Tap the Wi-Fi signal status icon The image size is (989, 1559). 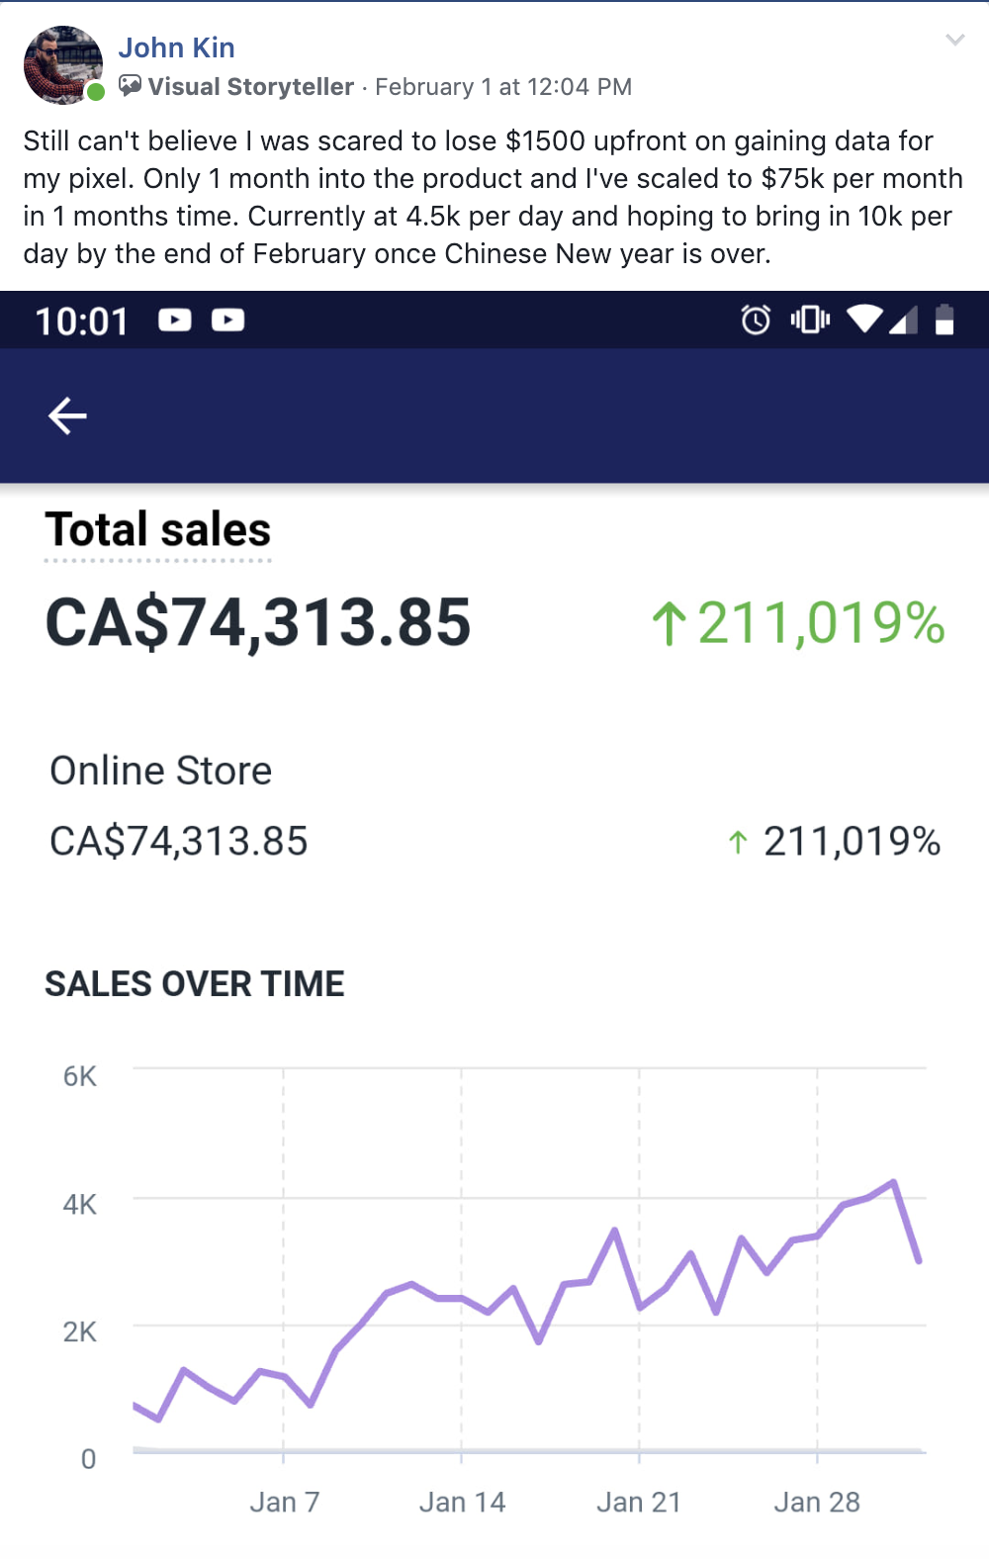click(x=864, y=319)
